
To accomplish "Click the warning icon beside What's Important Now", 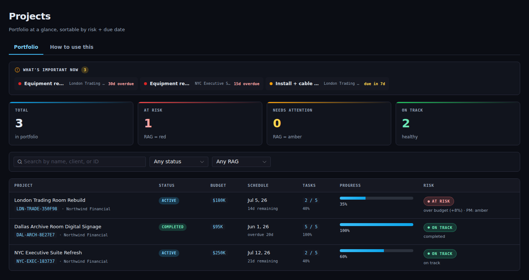I will pos(17,70).
